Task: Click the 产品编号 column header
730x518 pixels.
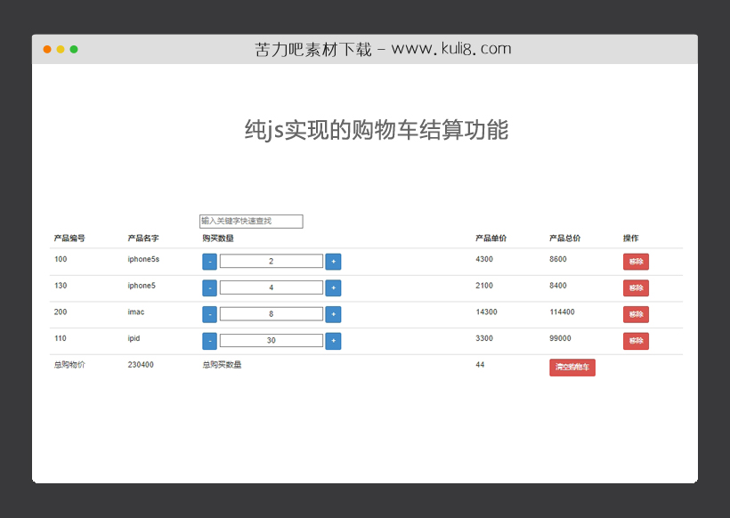Action: (68, 238)
